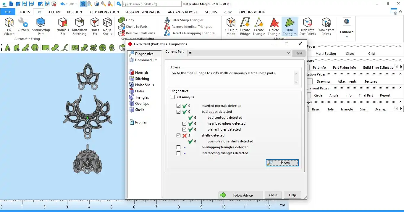This screenshot has height=212, width=404.
Task: Click the Follow Advice button
Action: click(240, 195)
